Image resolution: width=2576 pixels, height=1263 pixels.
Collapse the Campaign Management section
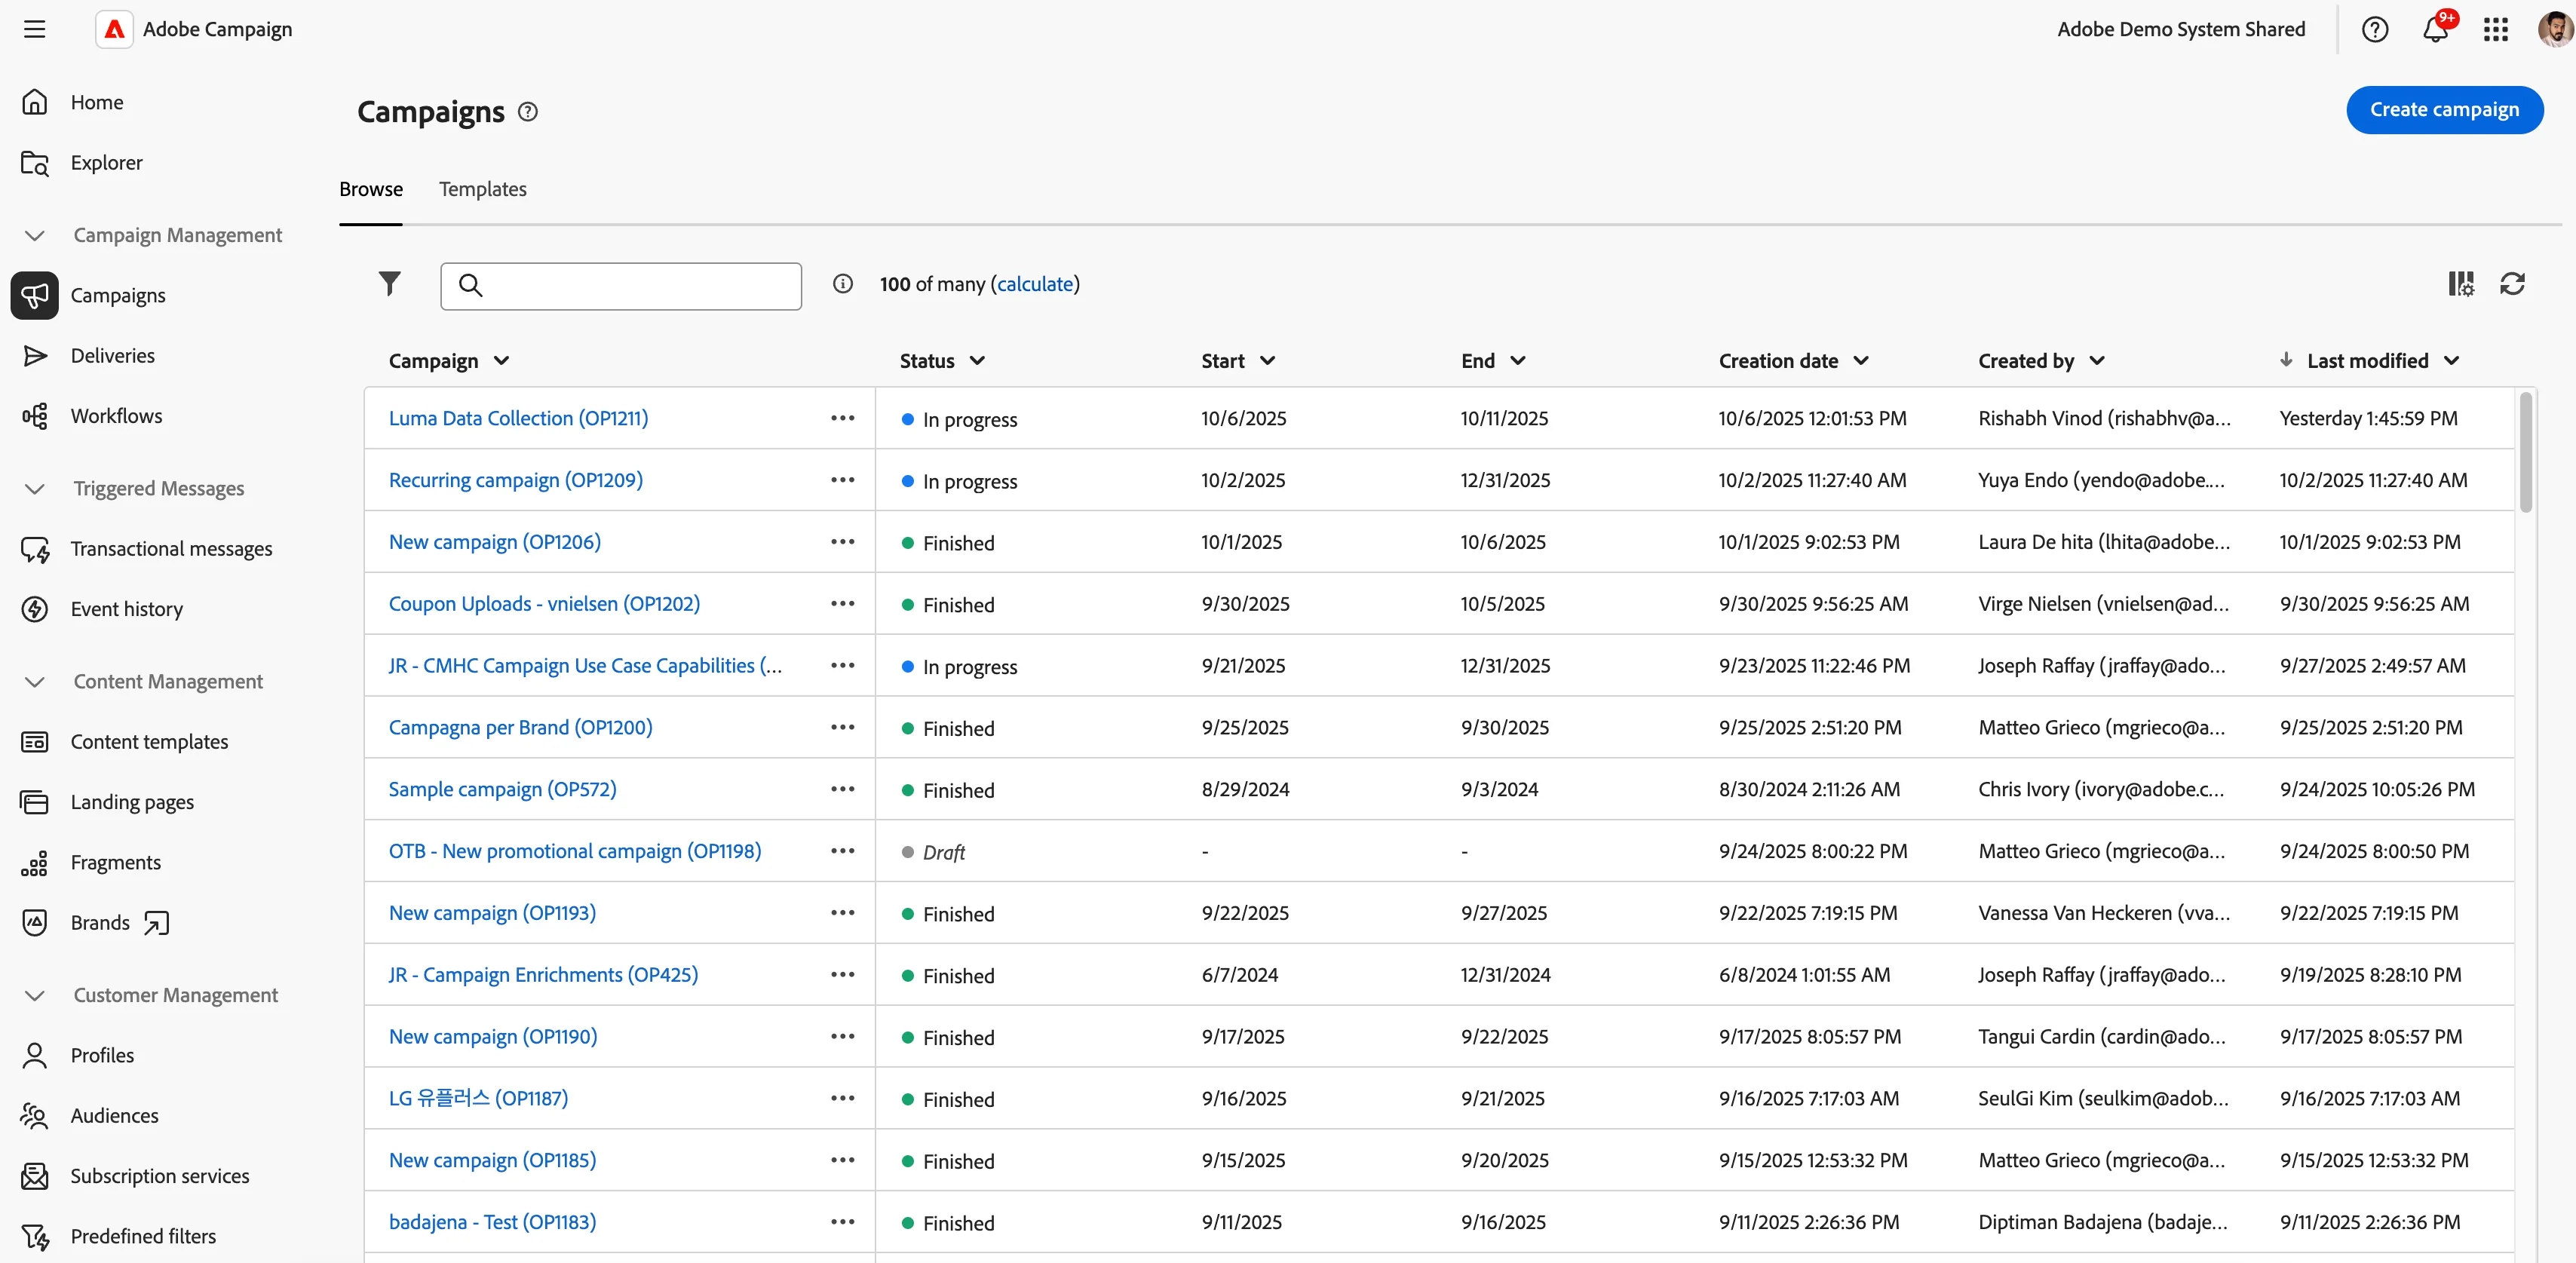tap(35, 236)
